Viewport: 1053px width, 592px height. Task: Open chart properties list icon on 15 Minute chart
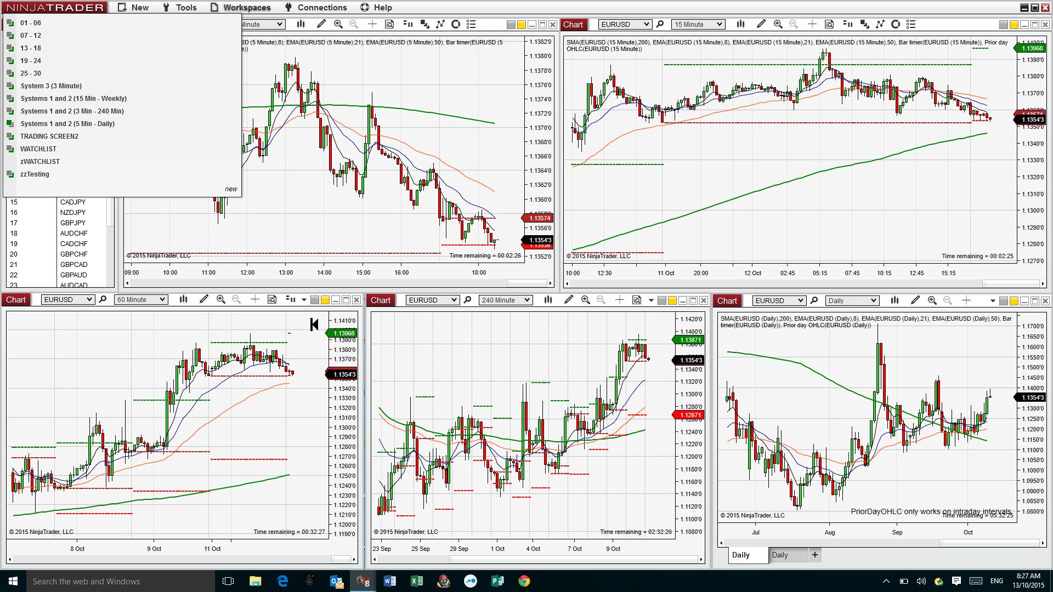pos(911,24)
